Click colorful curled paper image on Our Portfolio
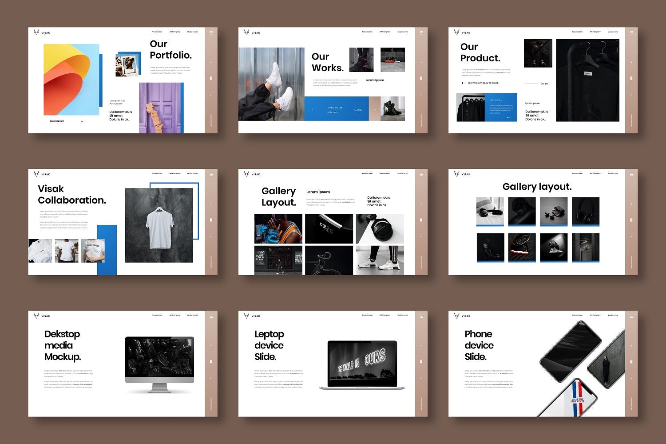Viewport: 666px width, 444px height. (71, 80)
